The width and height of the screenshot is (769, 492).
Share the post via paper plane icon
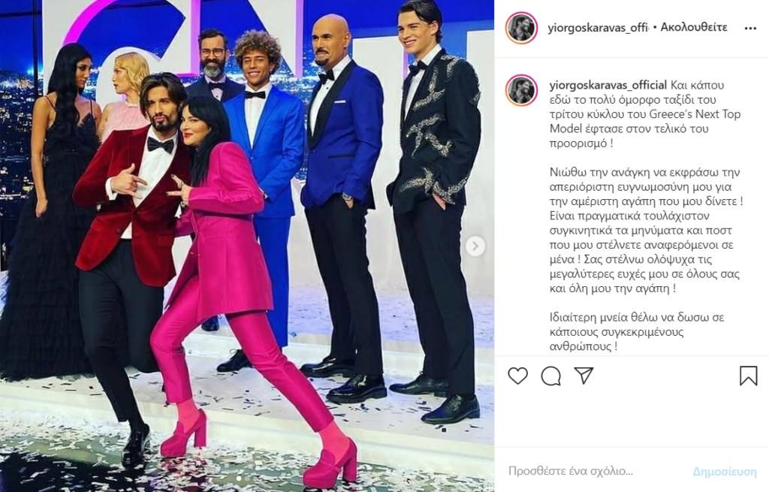(x=584, y=376)
